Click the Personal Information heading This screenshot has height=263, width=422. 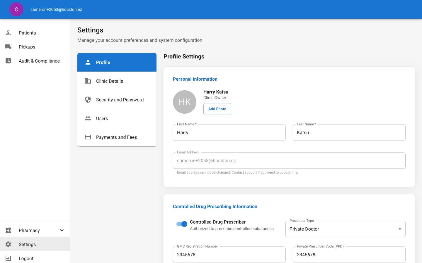(x=195, y=79)
